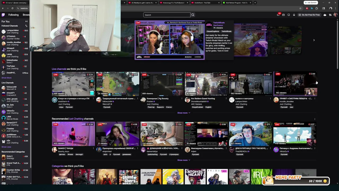Open the Counter-Strike 2 category cover
339x191 pixels.
pyautogui.click(x=151, y=176)
